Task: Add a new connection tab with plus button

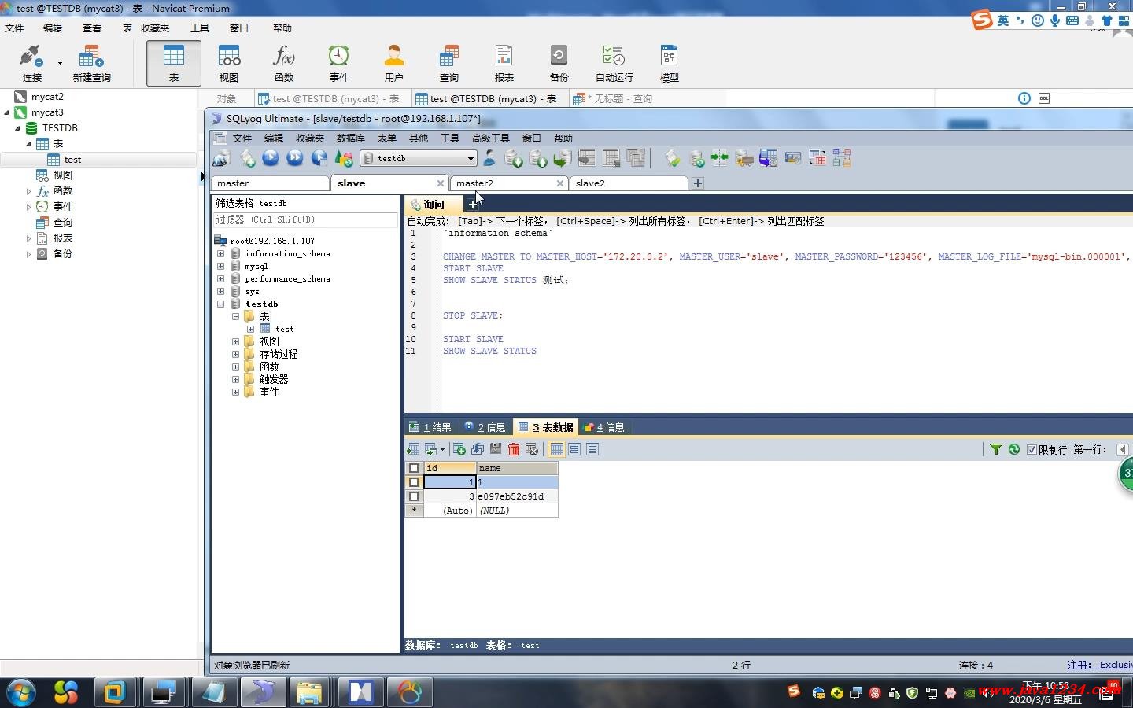Action: [697, 183]
